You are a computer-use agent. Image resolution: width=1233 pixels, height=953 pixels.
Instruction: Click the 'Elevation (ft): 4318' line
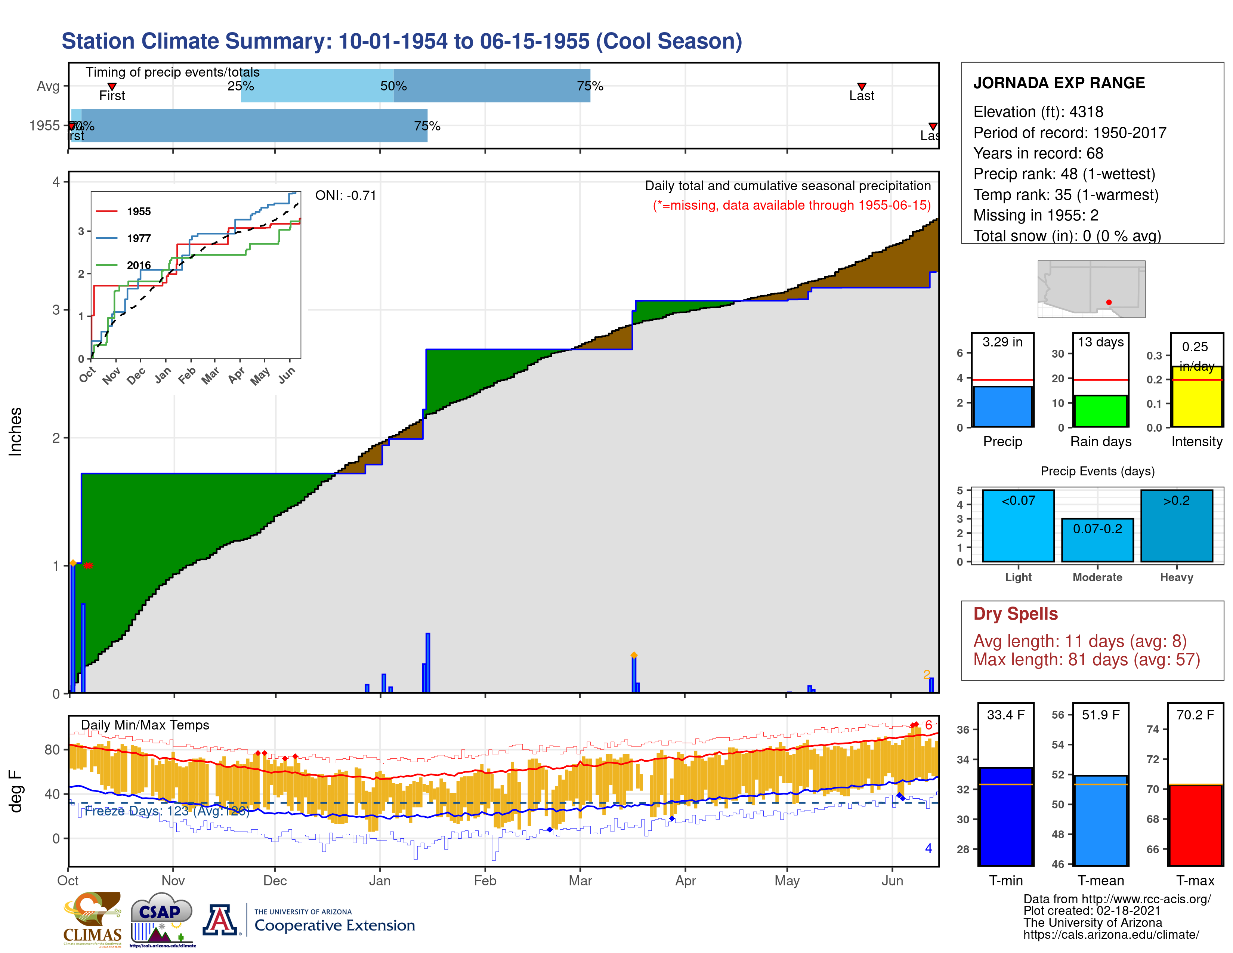point(1038,112)
